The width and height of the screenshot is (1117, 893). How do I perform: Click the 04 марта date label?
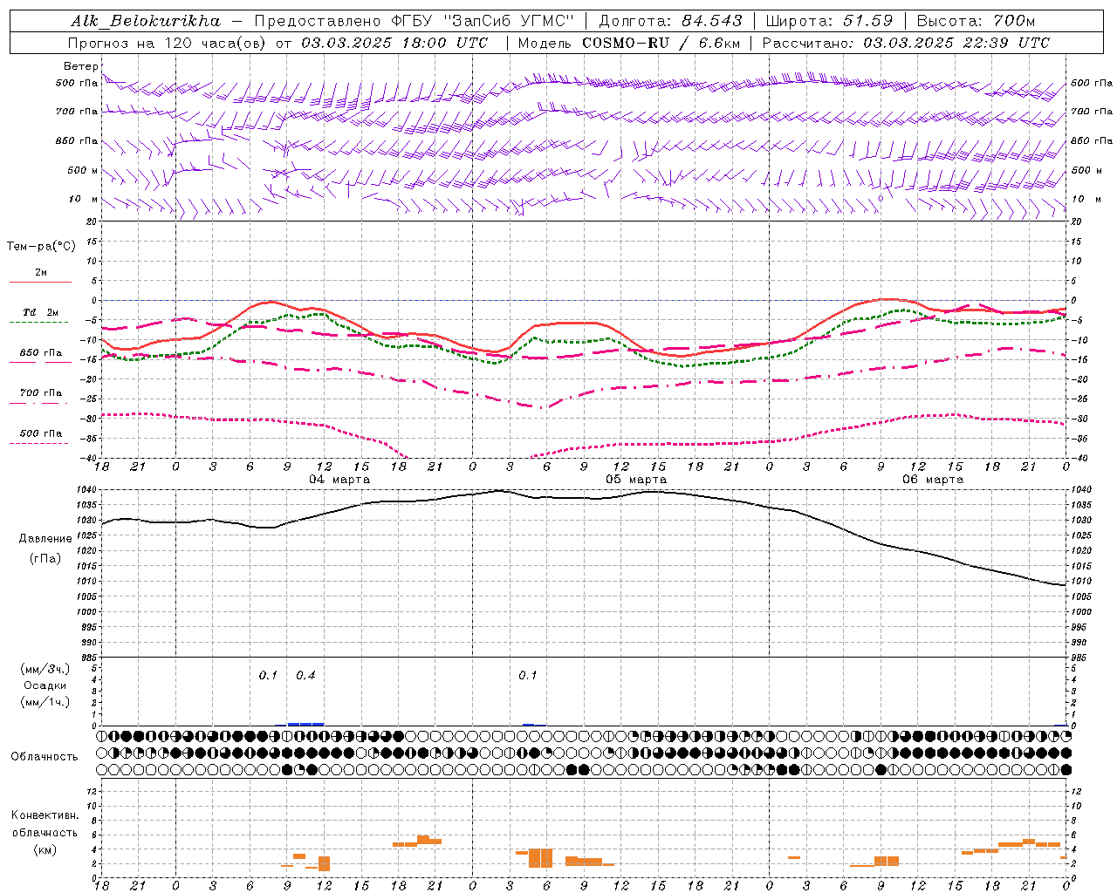[x=339, y=480]
